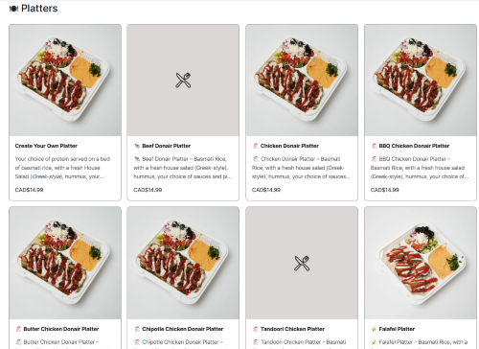Select the Beef Donair Platter title
479x349 pixels.
(x=167, y=146)
